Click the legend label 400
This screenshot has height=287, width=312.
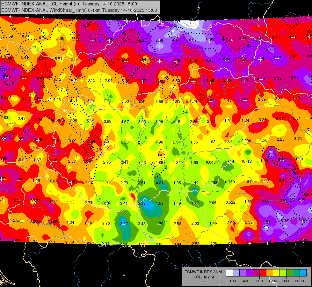point(246,281)
